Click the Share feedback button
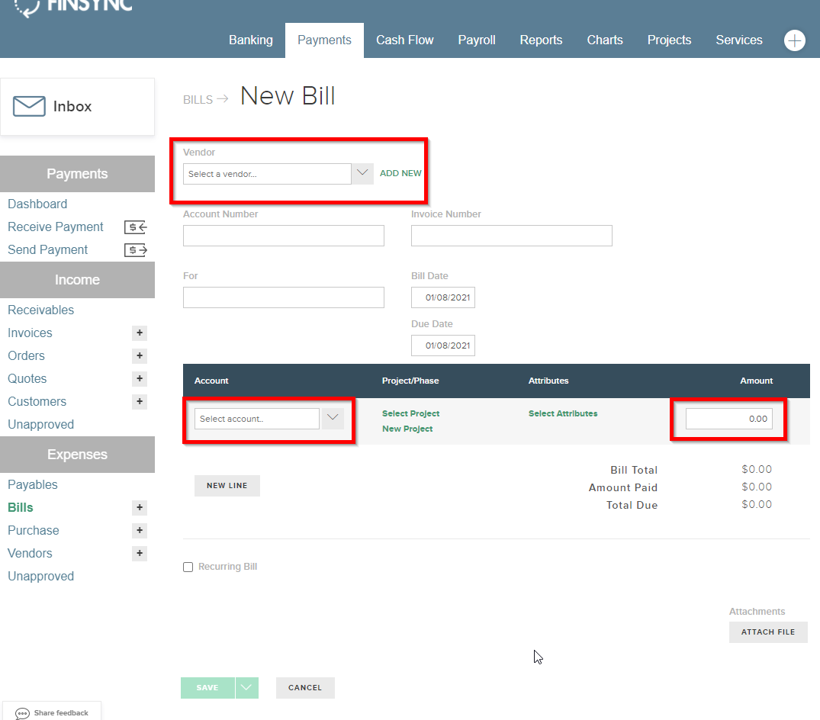The height and width of the screenshot is (720, 820). [52, 711]
